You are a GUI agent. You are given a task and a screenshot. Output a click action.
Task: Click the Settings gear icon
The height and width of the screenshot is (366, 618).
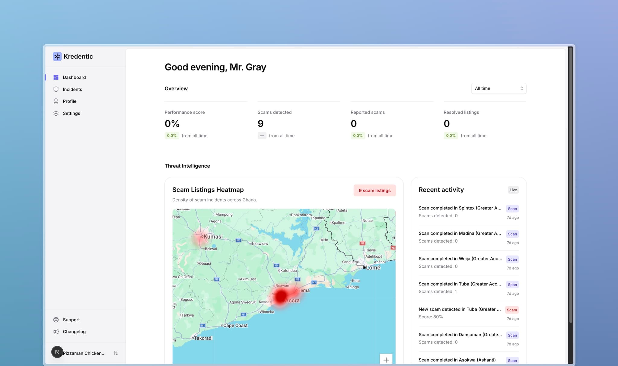coord(56,113)
